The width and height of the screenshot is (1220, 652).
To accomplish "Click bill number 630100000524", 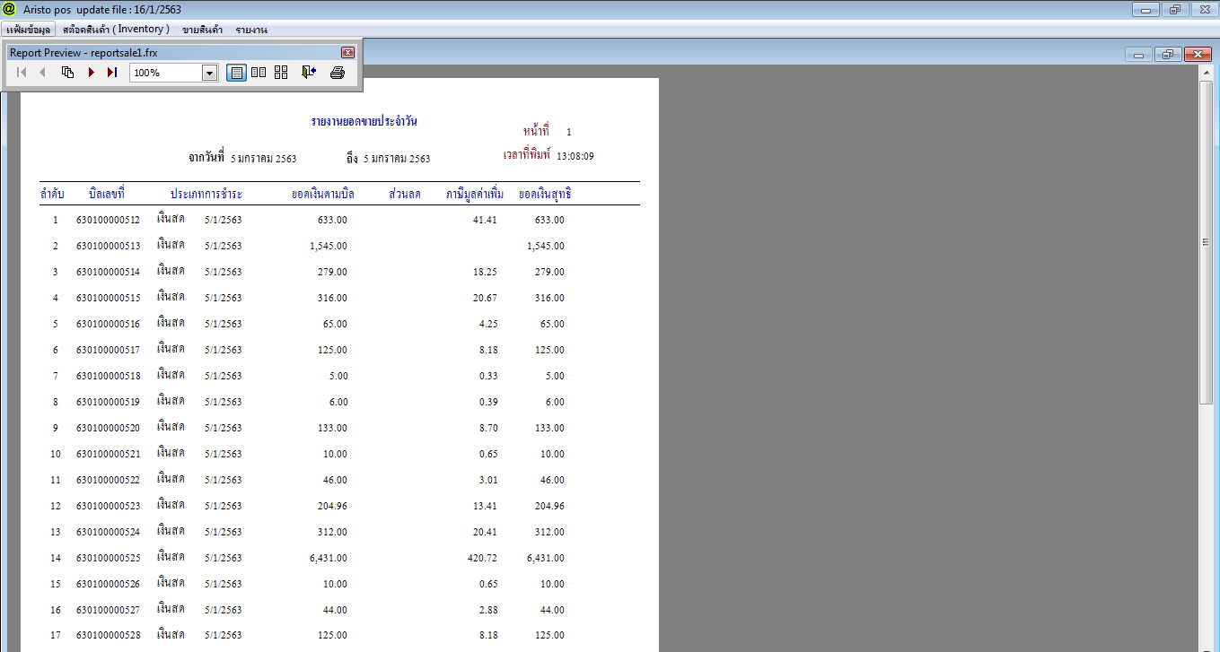I will pyautogui.click(x=109, y=532).
